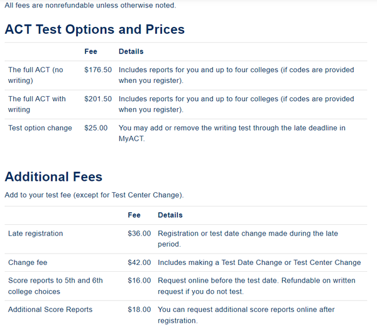Click the 'Details' header in the Additional Fees table

pyautogui.click(x=170, y=215)
